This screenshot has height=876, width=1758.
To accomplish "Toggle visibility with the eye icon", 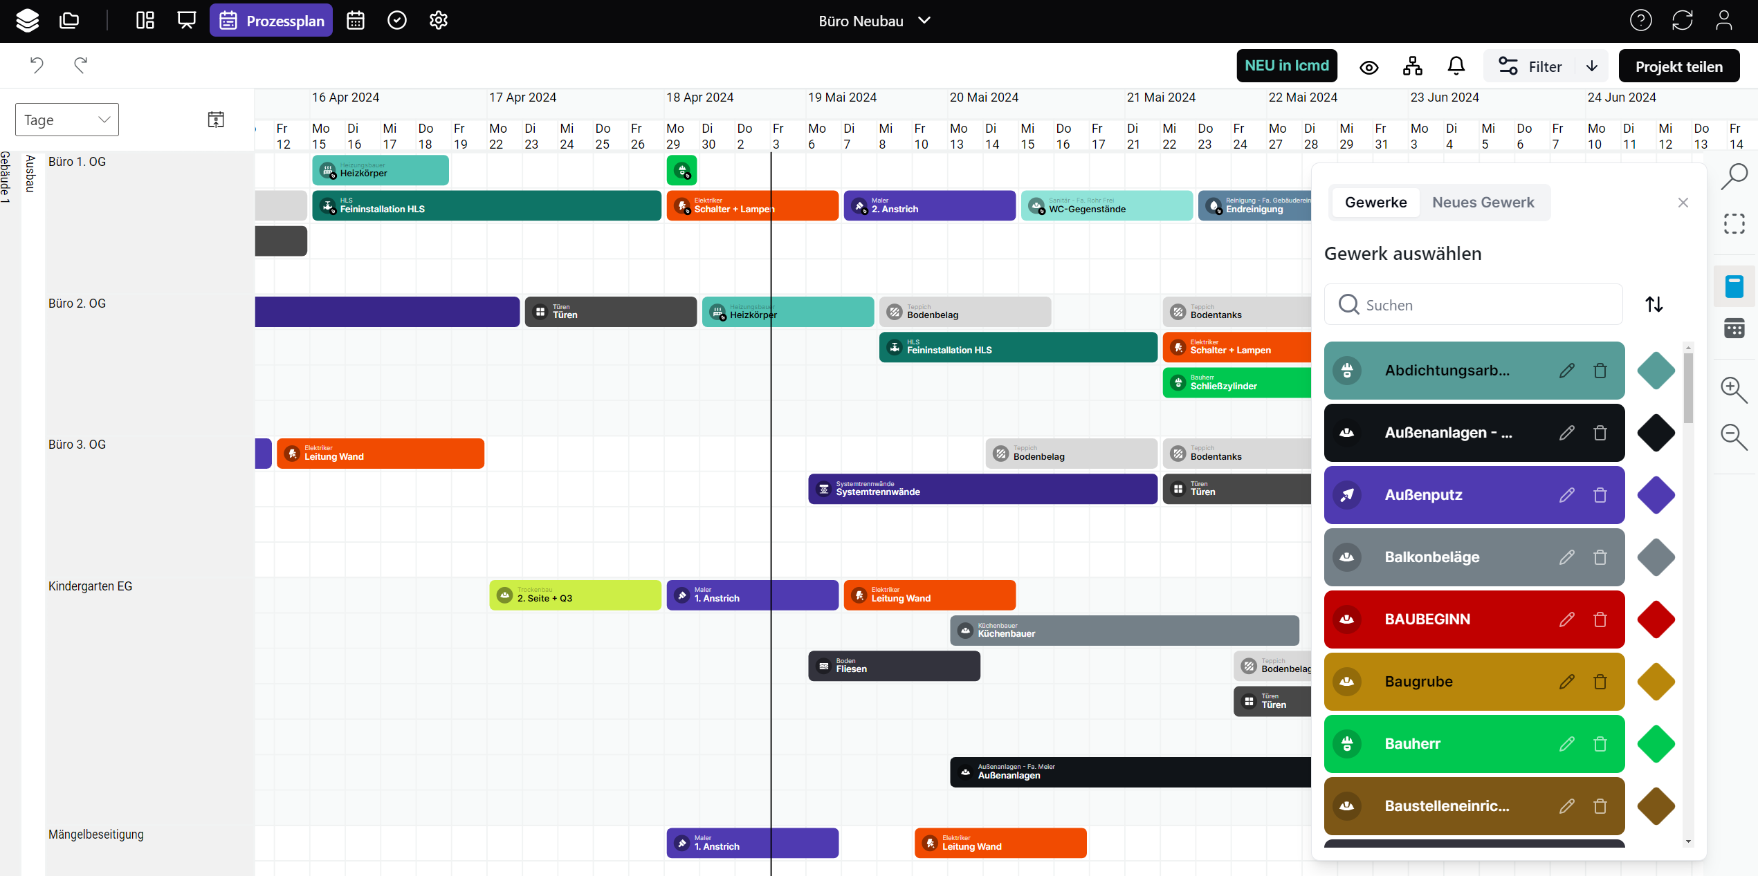I will point(1368,67).
